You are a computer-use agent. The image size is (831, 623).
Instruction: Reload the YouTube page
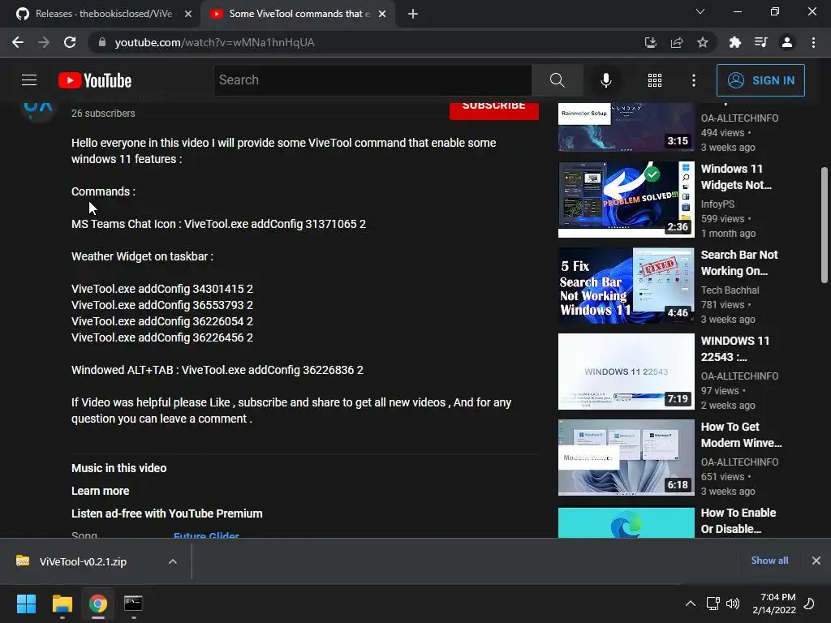coord(70,42)
